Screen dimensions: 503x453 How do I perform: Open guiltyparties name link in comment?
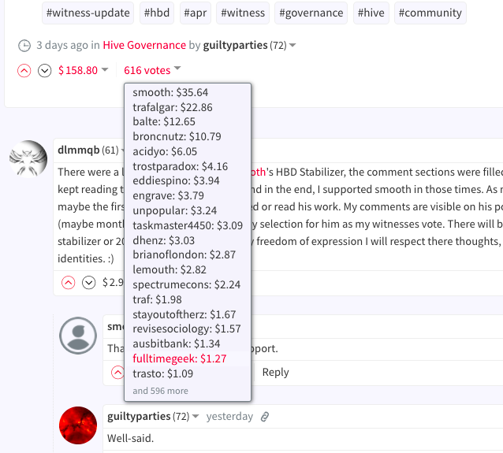pyautogui.click(x=139, y=417)
